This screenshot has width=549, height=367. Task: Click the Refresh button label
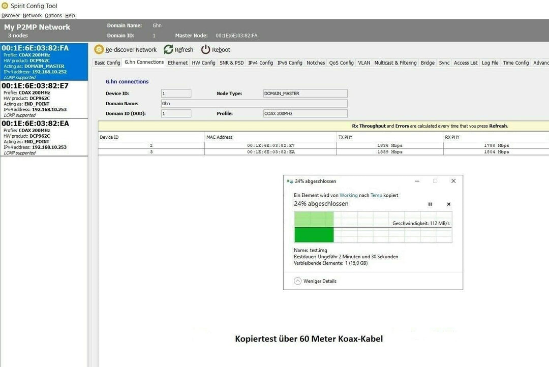184,50
